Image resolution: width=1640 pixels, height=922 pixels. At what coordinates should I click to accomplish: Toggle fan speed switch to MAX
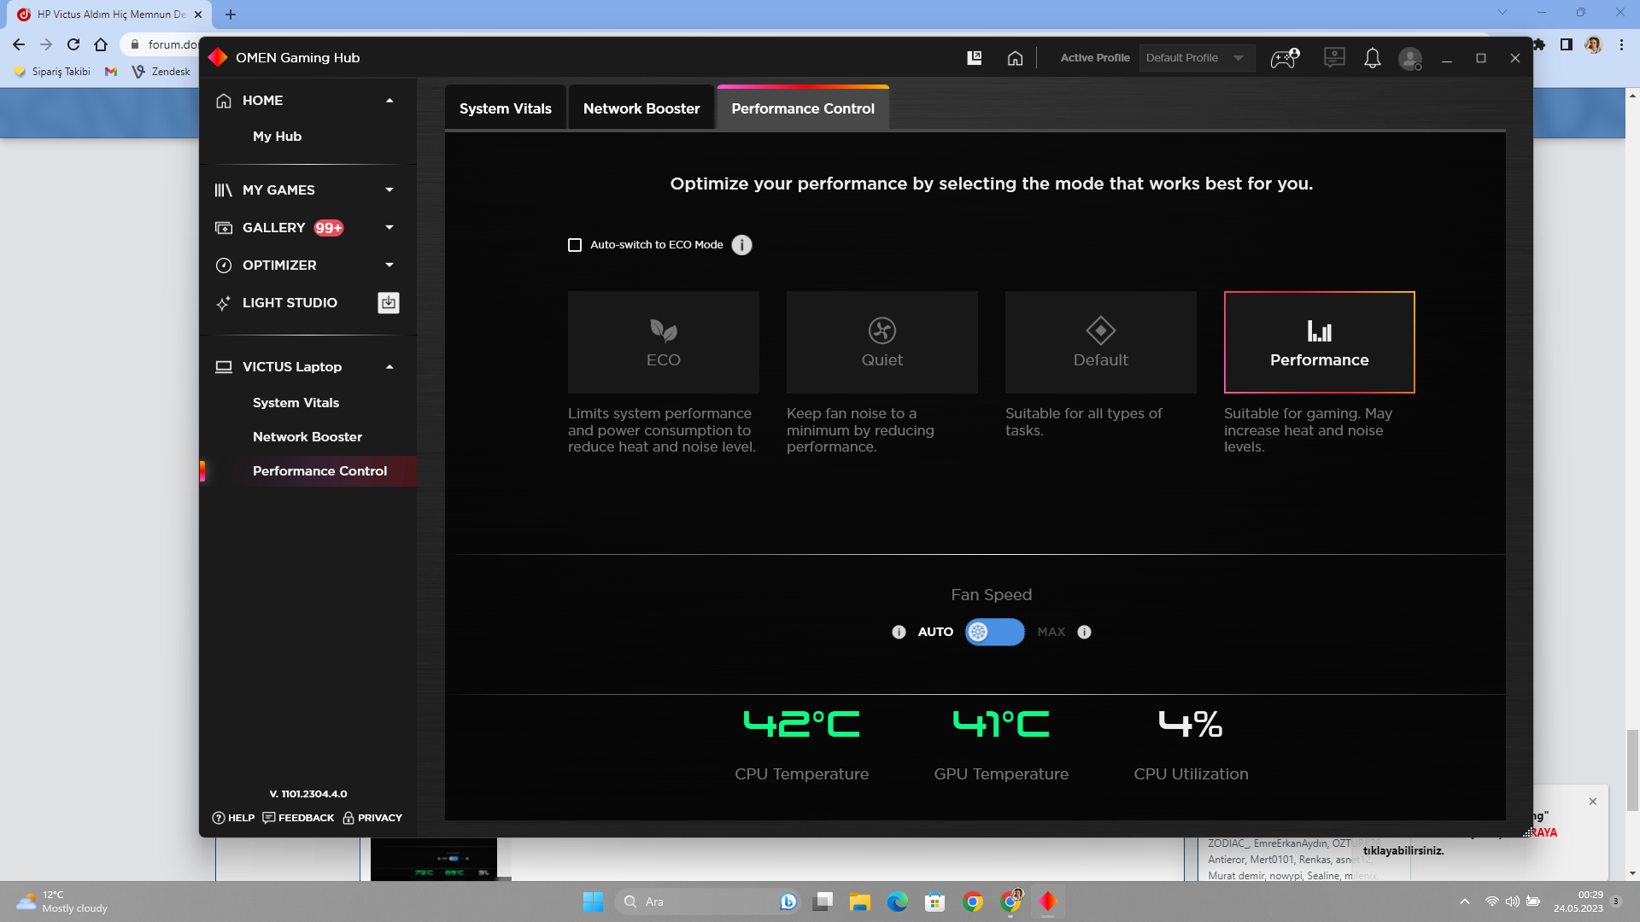click(x=994, y=632)
